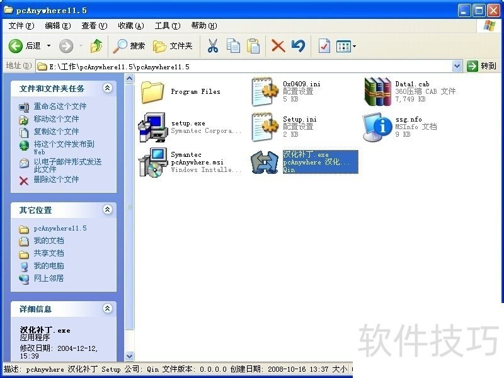This screenshot has height=378, width=504.
Task: Click the My Computer icon in sidebar
Action: (x=24, y=266)
